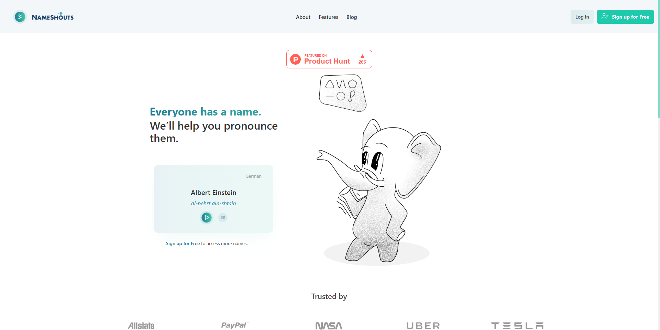The width and height of the screenshot is (660, 330).
Task: Click the speech bubble with shapes
Action: tap(343, 93)
